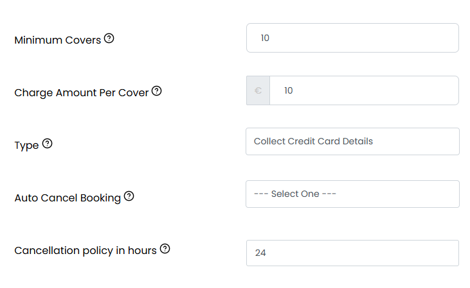The width and height of the screenshot is (470, 288).
Task: Click the Charge Amount Per Cover label
Action: pos(82,93)
